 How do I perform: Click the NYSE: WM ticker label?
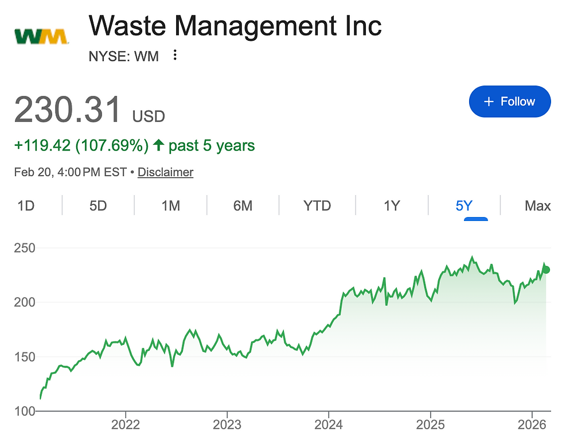coord(124,56)
